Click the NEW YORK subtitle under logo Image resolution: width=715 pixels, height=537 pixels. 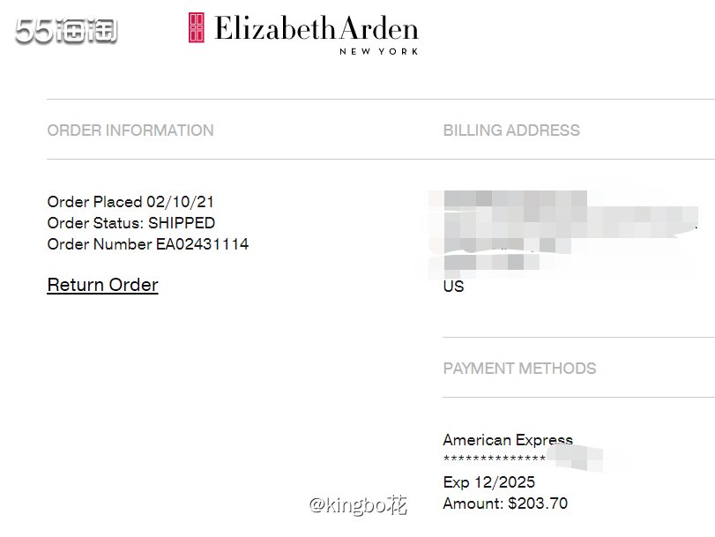coord(378,51)
